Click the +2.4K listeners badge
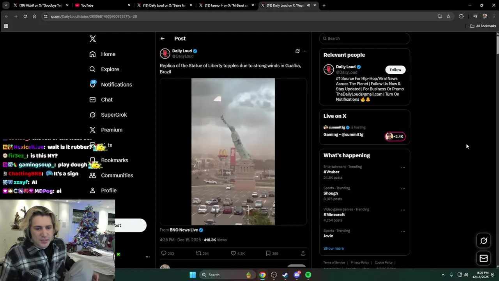Viewport: 499px width, 281px height. pos(395,136)
